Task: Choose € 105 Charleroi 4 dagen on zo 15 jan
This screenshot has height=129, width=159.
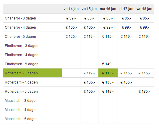Action: (x=89, y=27)
